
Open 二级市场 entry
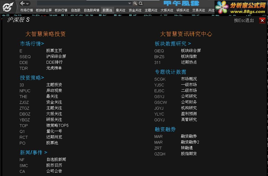click(x=189, y=91)
